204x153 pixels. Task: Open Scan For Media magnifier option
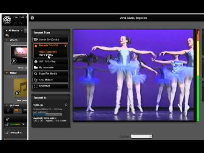pos(51,74)
